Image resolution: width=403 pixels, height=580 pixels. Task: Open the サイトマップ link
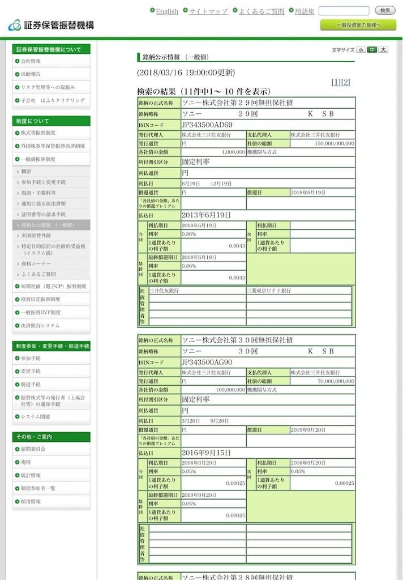208,11
